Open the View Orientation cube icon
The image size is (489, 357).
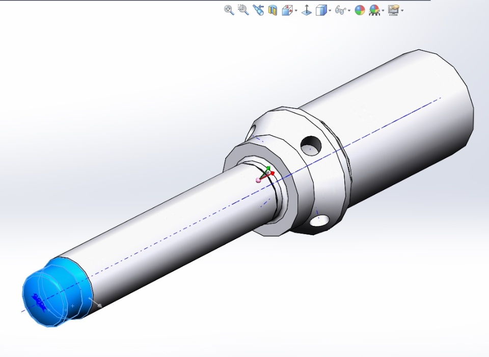click(287, 10)
